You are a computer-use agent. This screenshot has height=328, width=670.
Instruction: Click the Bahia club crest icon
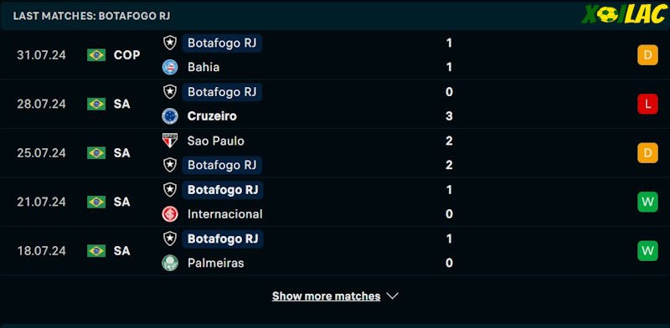pyautogui.click(x=170, y=67)
